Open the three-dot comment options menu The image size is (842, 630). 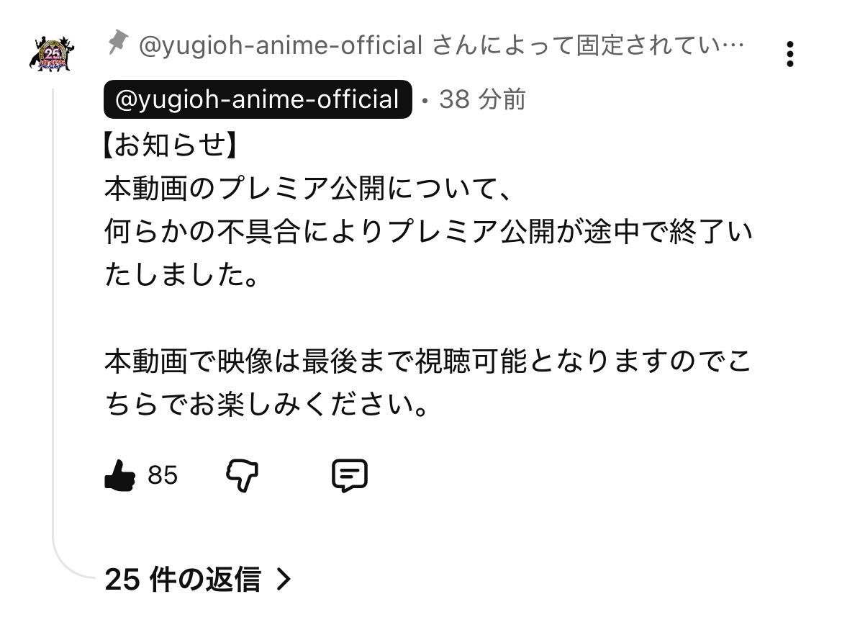789,54
